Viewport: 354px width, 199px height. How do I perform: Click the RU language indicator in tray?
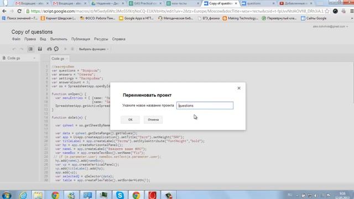coord(290,195)
